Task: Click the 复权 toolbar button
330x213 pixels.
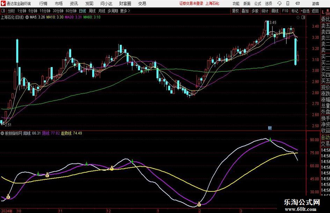Action: click(235, 11)
